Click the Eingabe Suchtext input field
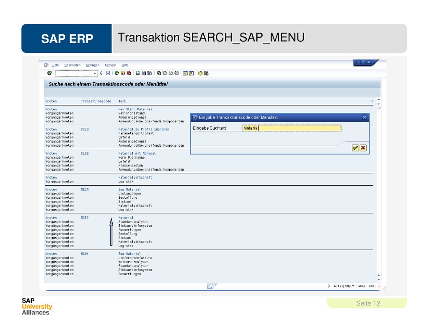The image size is (429, 322). click(292, 128)
